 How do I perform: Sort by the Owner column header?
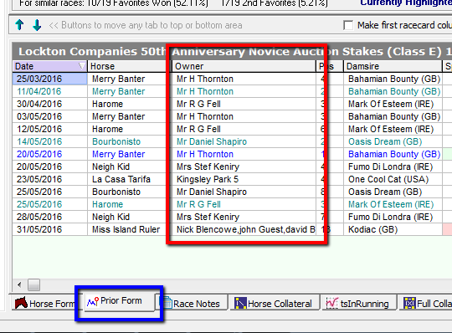click(x=244, y=66)
